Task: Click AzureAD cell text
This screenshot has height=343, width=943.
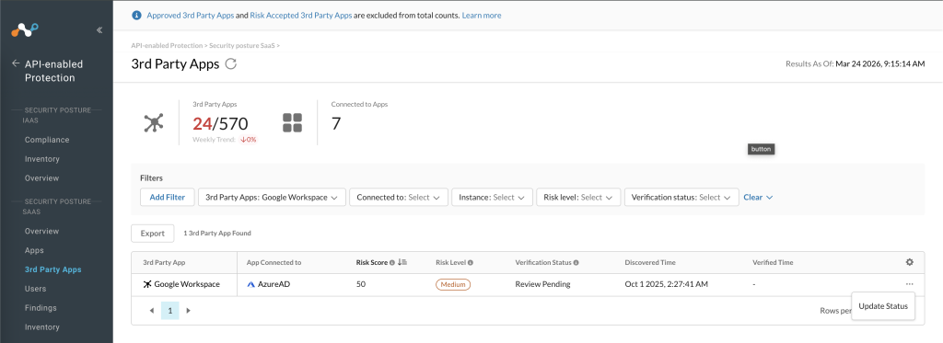Action: 274,284
